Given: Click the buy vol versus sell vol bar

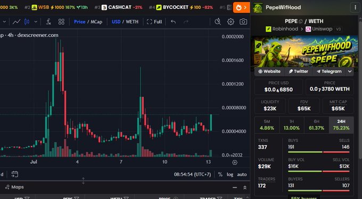Looking at the screenshot, I should (x=318, y=171).
